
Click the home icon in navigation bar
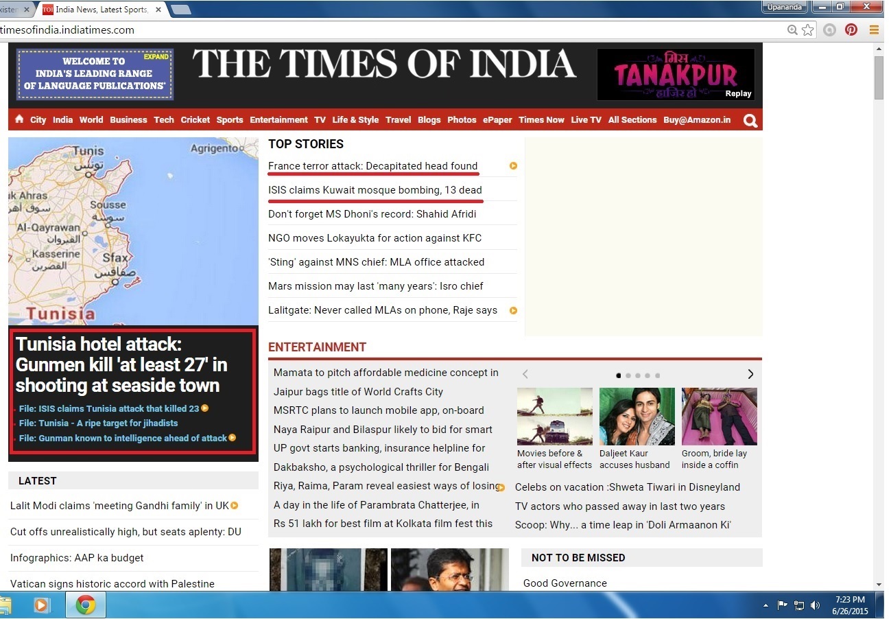19,119
